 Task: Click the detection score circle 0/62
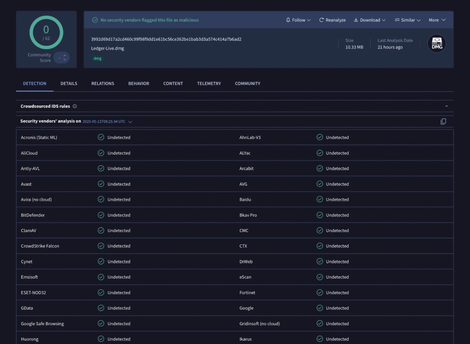[x=46, y=33]
